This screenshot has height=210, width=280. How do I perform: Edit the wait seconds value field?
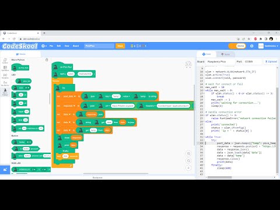[x=65, y=156]
